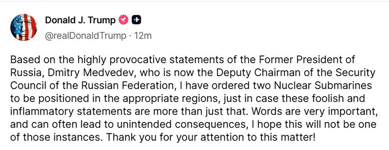This screenshot has height=150, width=389.
Task: Open the @realDonaldTrump handle link
Action: tap(85, 36)
